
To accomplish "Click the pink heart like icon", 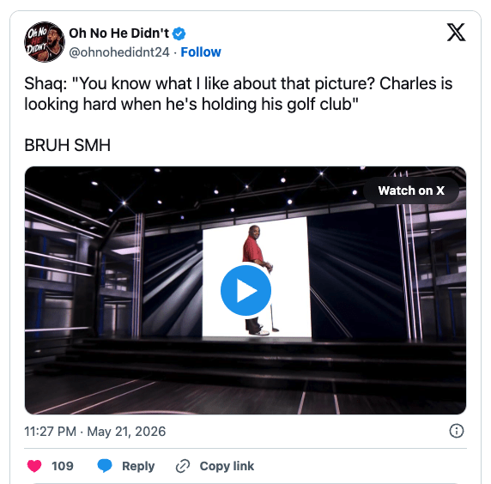I will (34, 466).
